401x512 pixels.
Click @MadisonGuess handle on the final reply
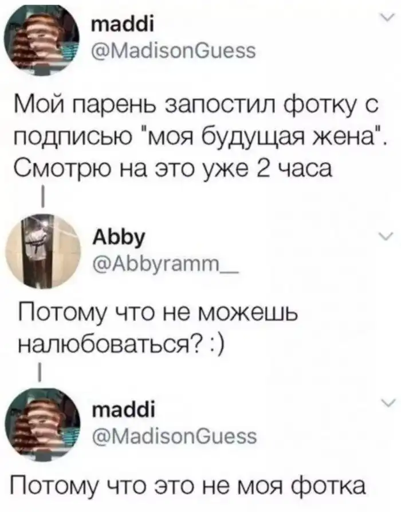[x=175, y=436]
